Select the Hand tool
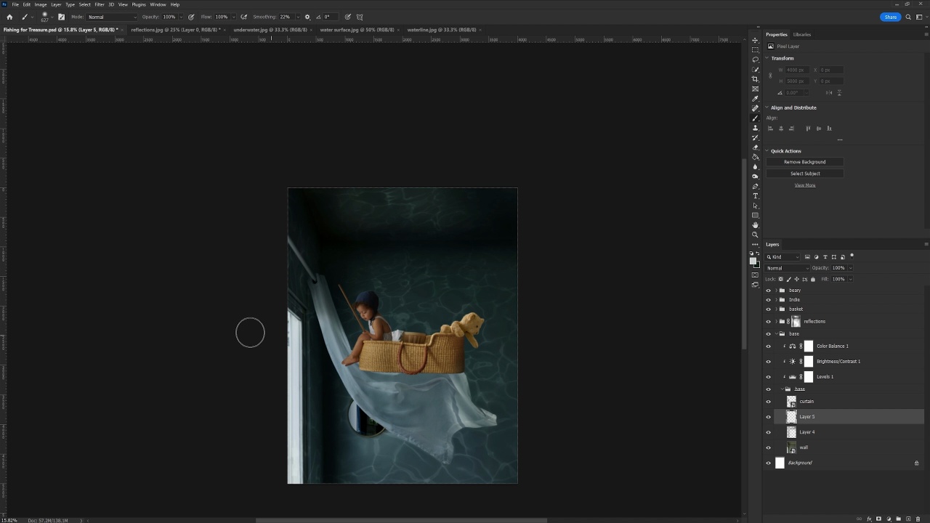This screenshot has width=930, height=523. point(755,225)
